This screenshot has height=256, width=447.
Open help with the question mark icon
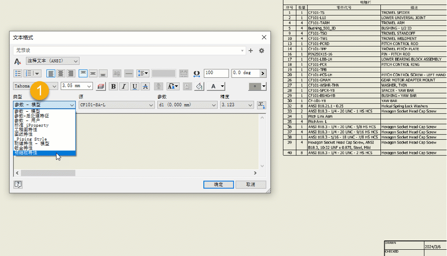tap(18, 185)
